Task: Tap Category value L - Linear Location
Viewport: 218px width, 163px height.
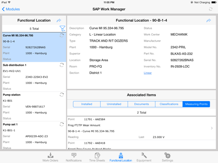Action: 103,34
